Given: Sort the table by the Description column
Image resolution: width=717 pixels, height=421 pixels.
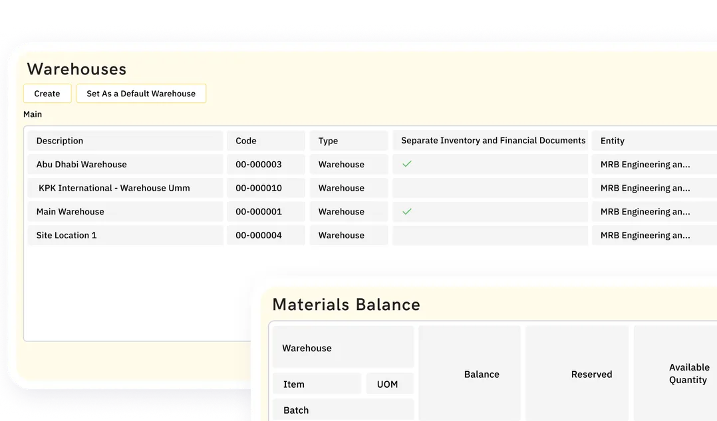Looking at the screenshot, I should [x=60, y=140].
